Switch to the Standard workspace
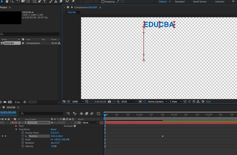237x155 pixels. [x=179, y=2]
